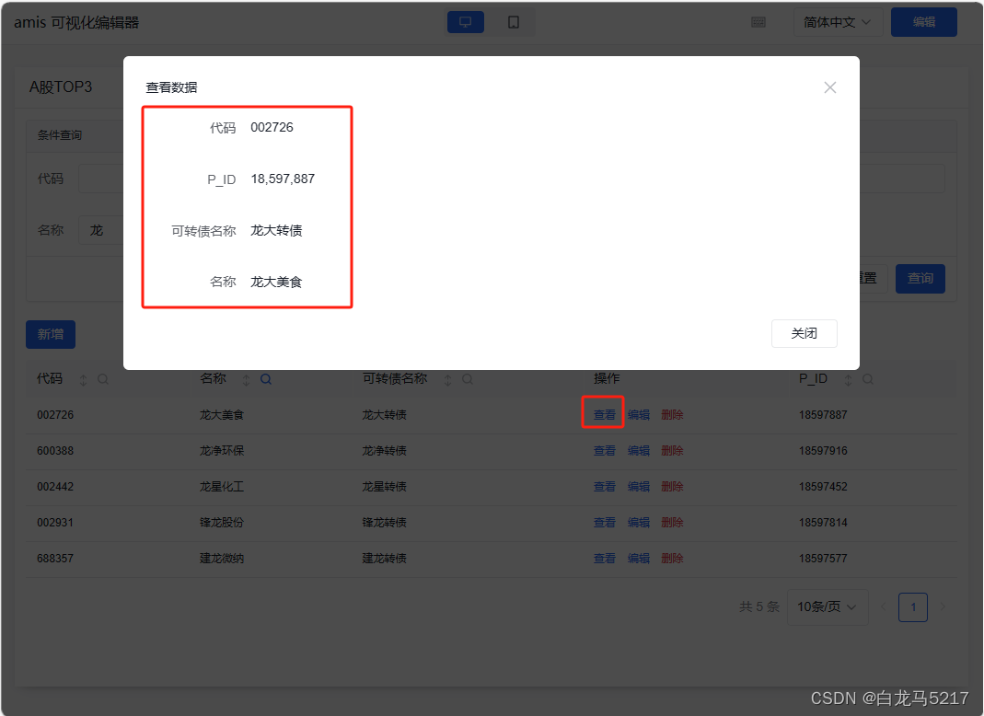Focus the 名称 query input containing 龙
Screen dimensions: 984x716
[101, 230]
